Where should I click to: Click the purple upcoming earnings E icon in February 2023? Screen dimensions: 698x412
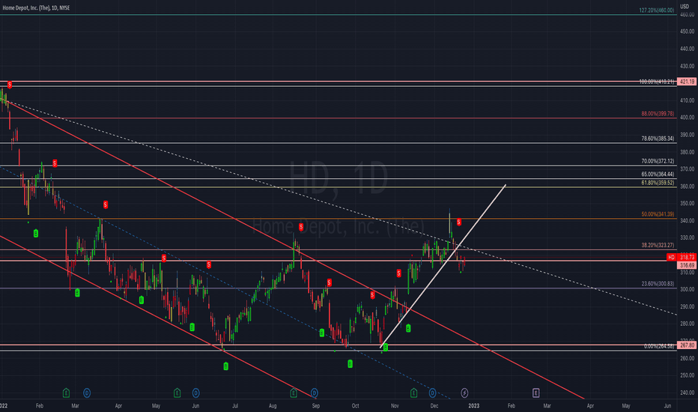(536, 393)
